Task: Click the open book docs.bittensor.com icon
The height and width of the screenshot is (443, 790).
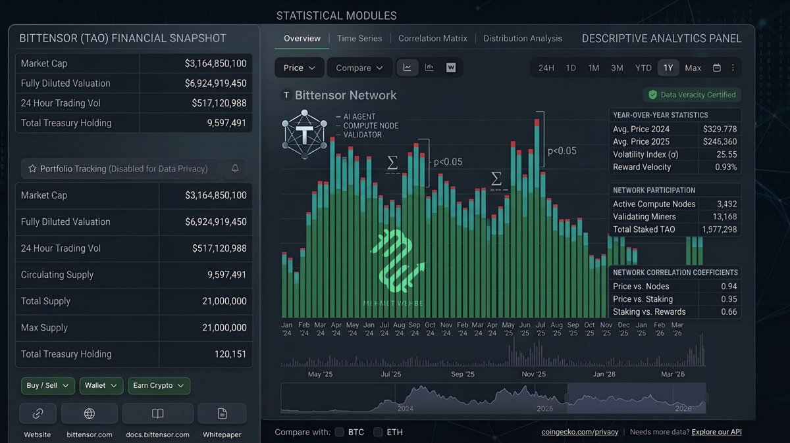Action: (158, 413)
